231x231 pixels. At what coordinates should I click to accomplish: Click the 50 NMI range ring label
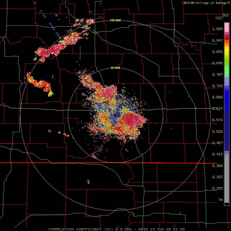pos(115,68)
